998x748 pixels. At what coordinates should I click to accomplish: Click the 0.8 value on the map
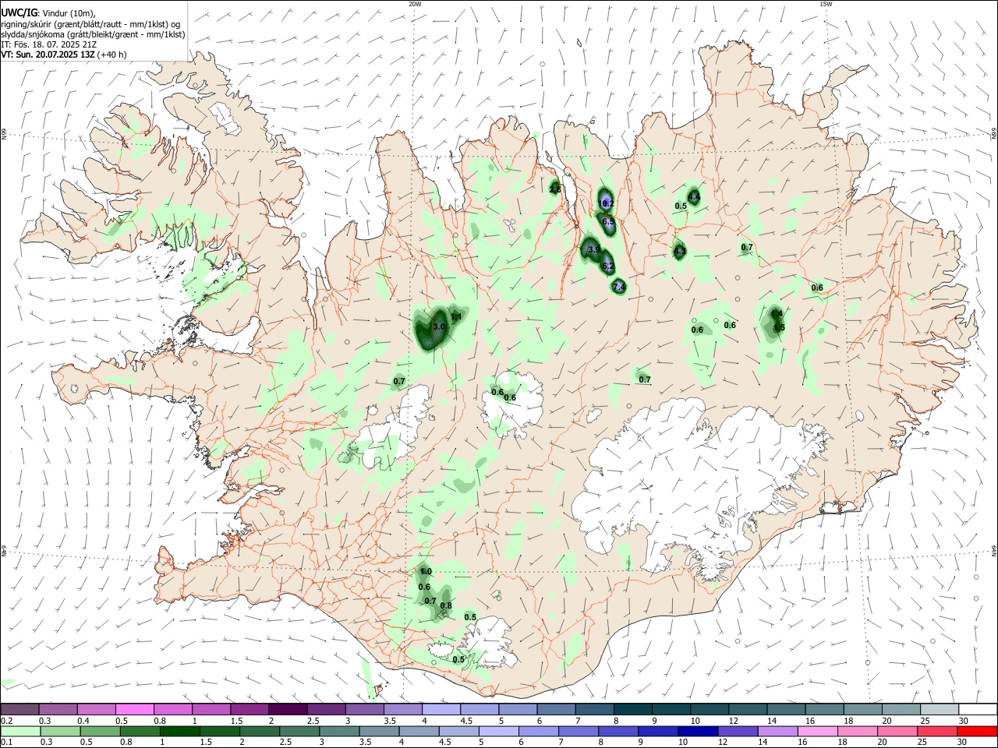tap(446, 606)
